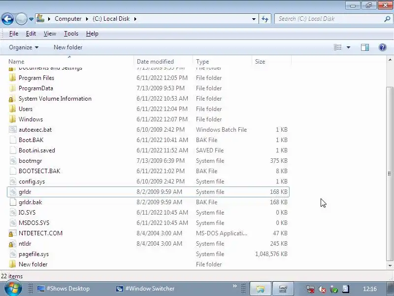Viewport: 394px width, 296px height.
Task: Select the MSDOS.SYS file icon
Action: [x=13, y=223]
